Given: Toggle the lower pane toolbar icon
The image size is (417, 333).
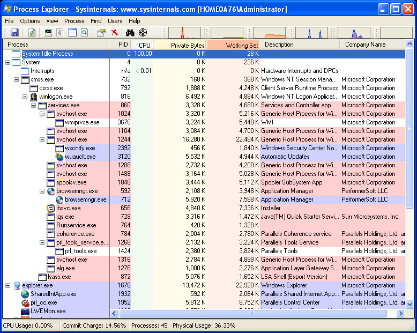Looking at the screenshot, I should click(72, 33).
